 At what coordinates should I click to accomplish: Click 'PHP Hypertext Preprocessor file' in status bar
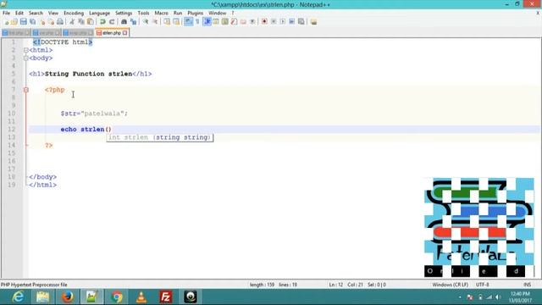pyautogui.click(x=34, y=285)
